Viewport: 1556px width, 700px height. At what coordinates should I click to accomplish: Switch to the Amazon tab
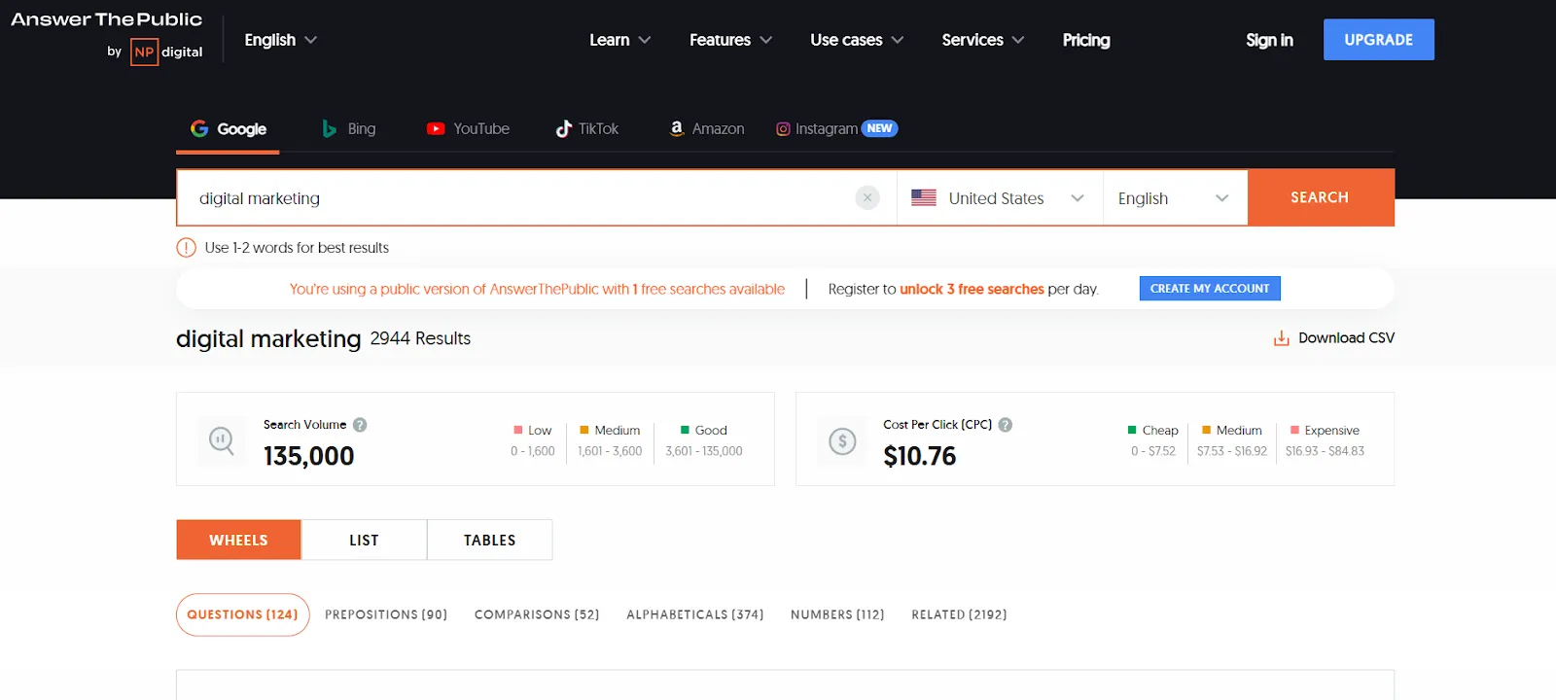707,128
